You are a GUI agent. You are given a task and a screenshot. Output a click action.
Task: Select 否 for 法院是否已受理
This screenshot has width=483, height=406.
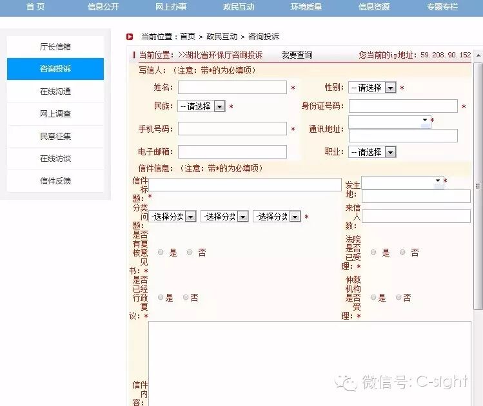click(x=402, y=253)
